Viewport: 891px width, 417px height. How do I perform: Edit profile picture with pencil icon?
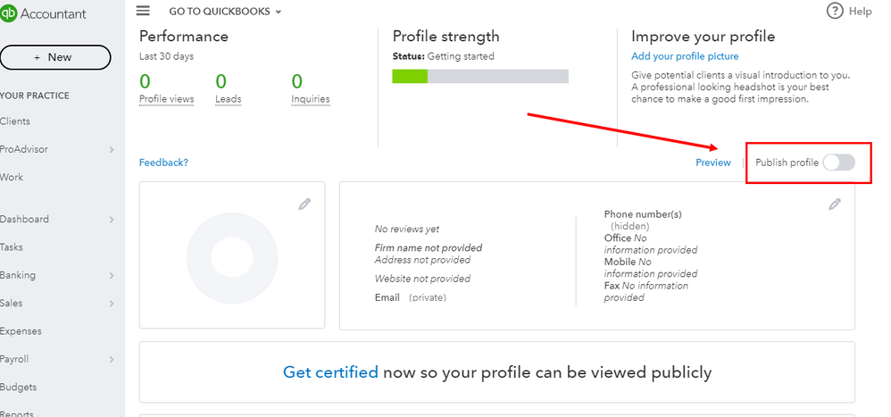pos(304,204)
